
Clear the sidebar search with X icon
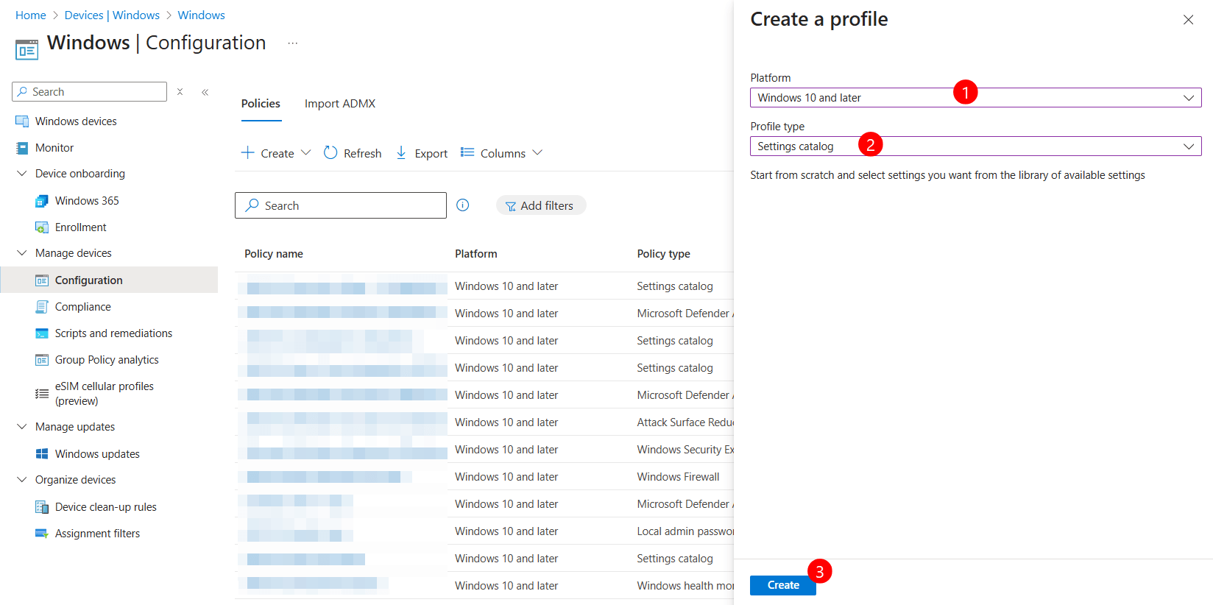coord(180,92)
